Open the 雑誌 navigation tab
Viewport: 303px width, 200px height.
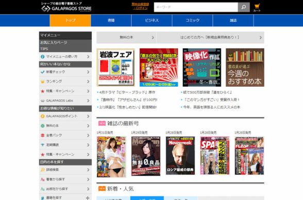pos(233,20)
